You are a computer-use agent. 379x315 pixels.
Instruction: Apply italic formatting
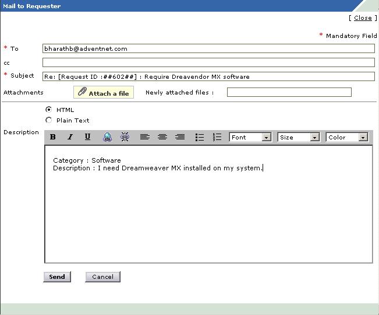click(x=70, y=137)
